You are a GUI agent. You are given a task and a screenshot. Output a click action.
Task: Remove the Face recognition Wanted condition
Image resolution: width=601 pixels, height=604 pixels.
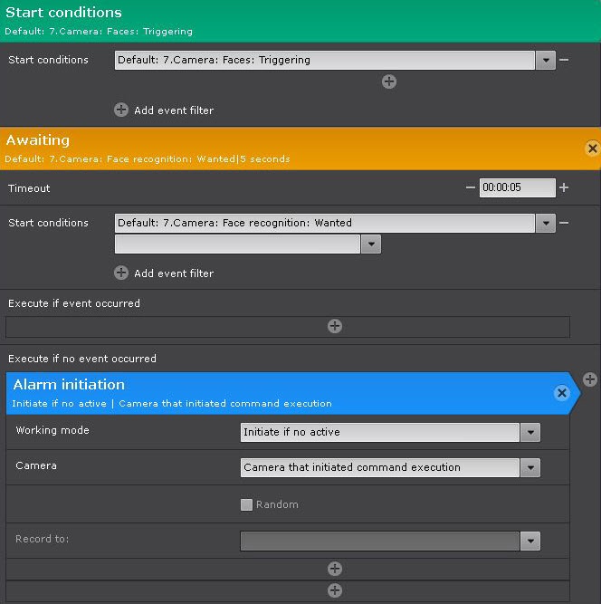pos(564,223)
